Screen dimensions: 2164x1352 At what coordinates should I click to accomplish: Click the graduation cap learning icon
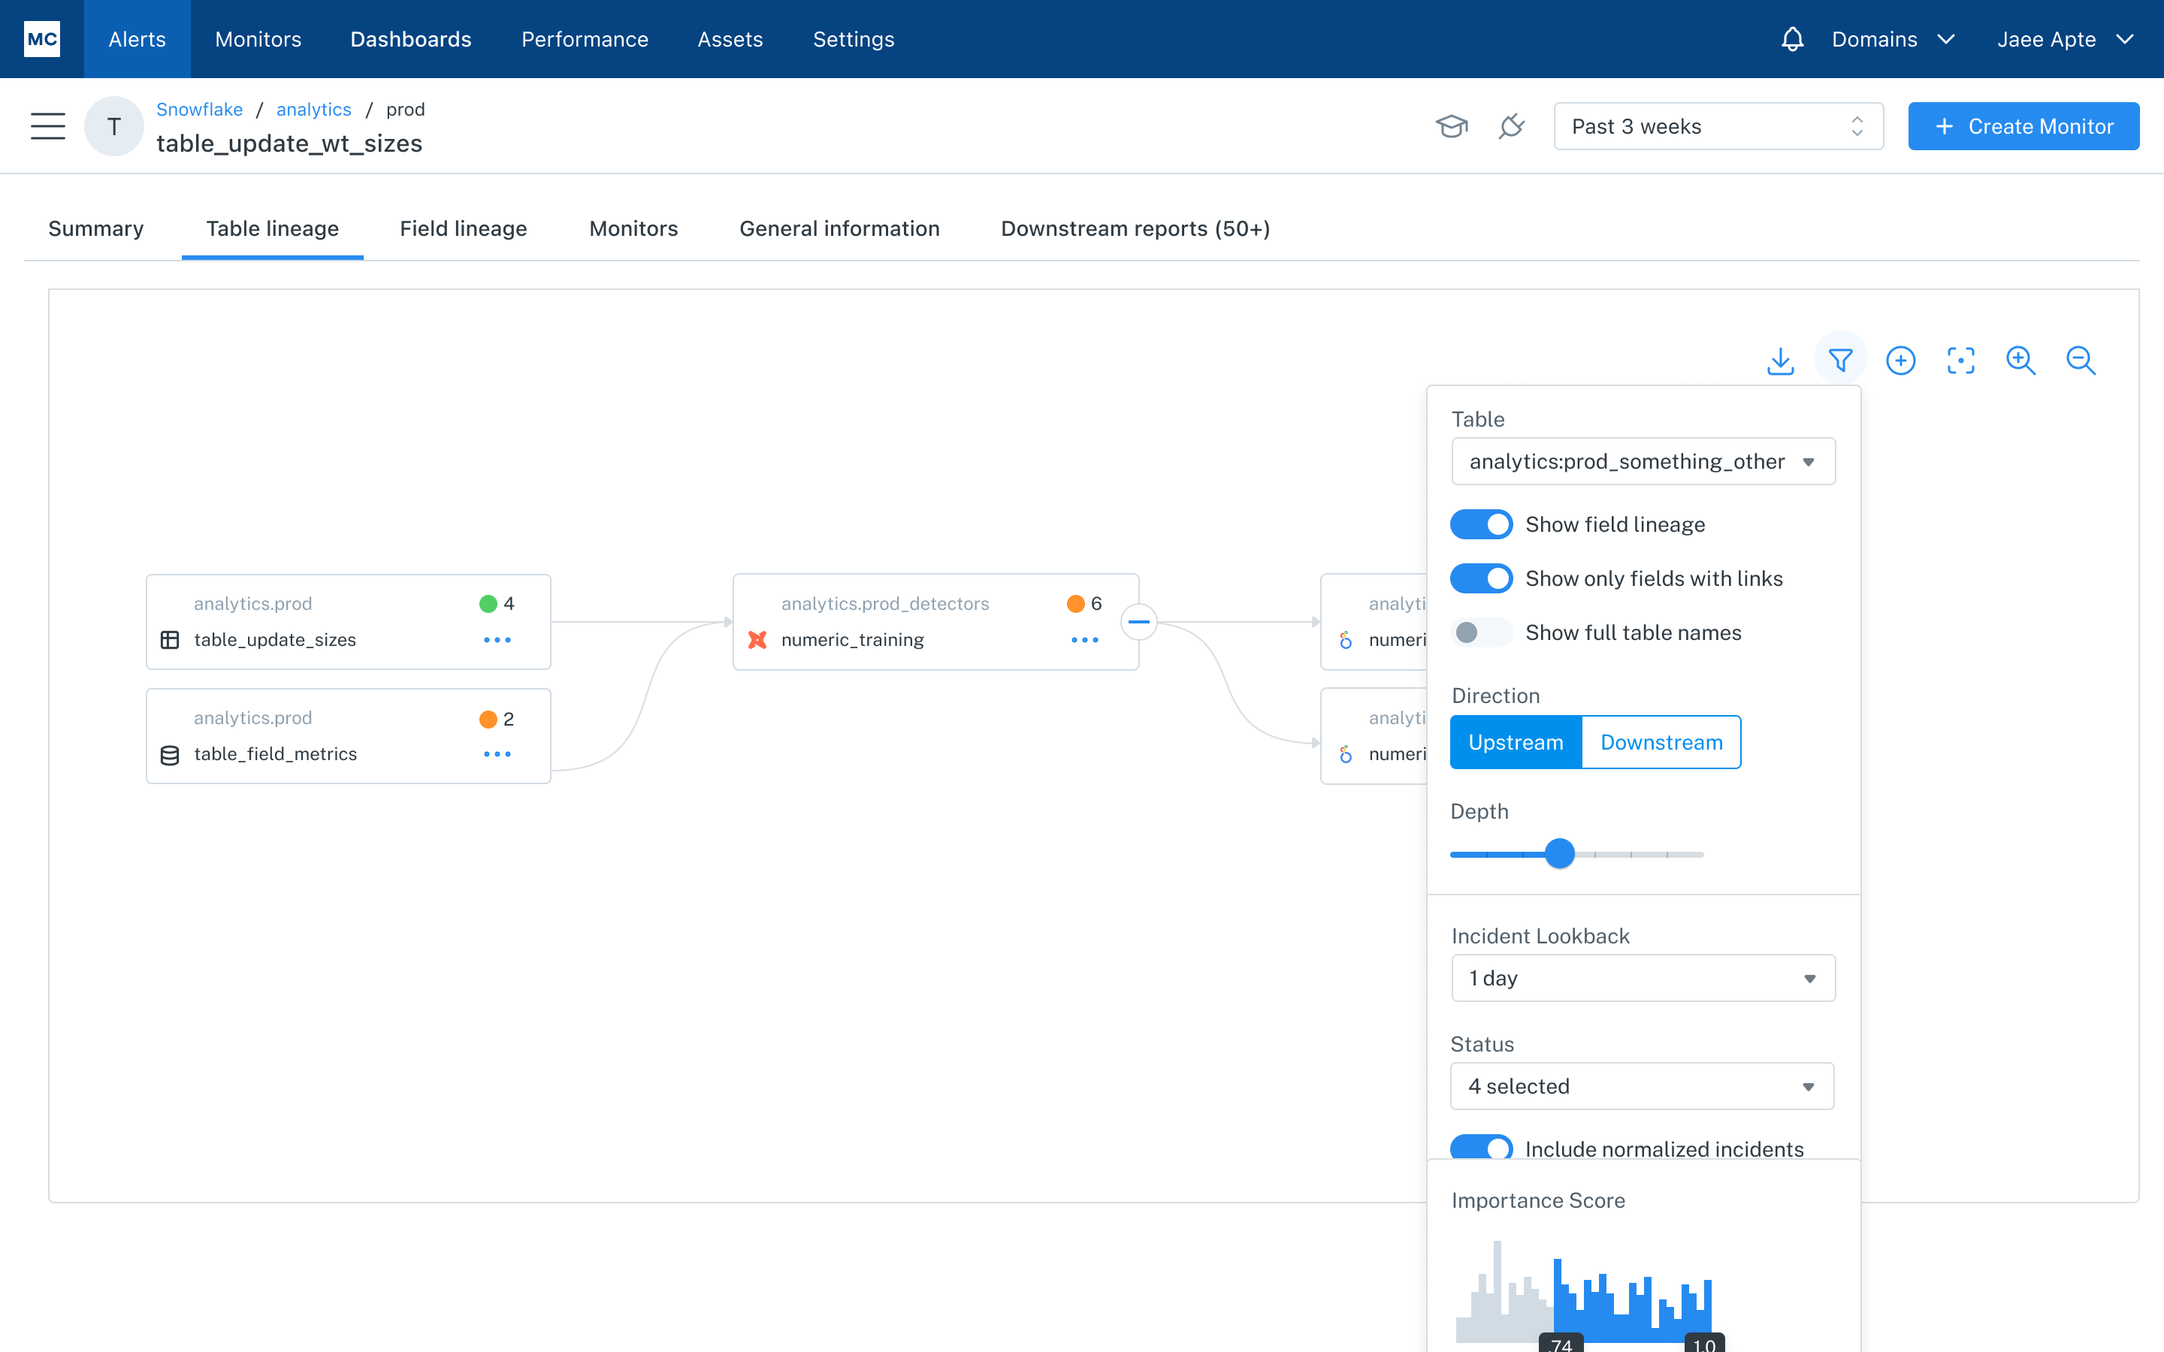[1452, 126]
